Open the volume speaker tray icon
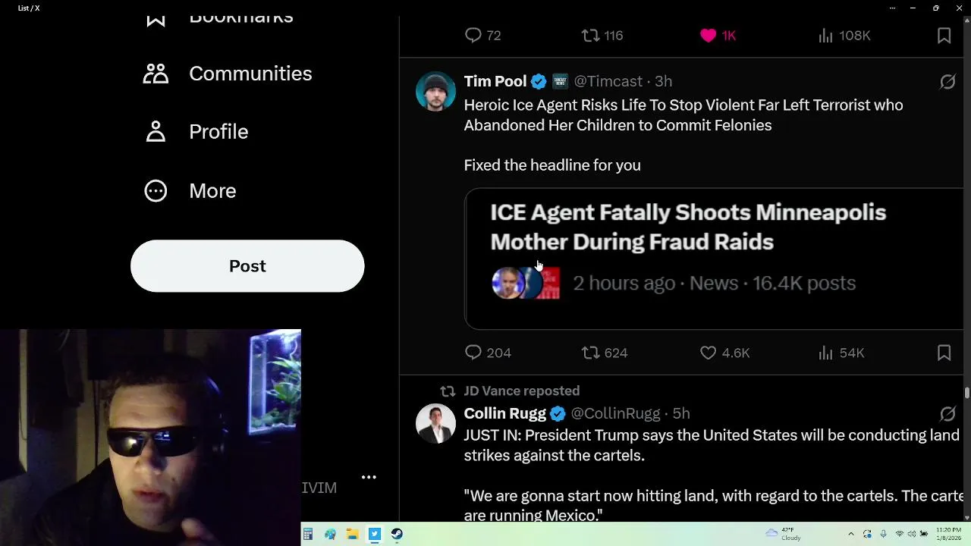The image size is (971, 546). [912, 535]
